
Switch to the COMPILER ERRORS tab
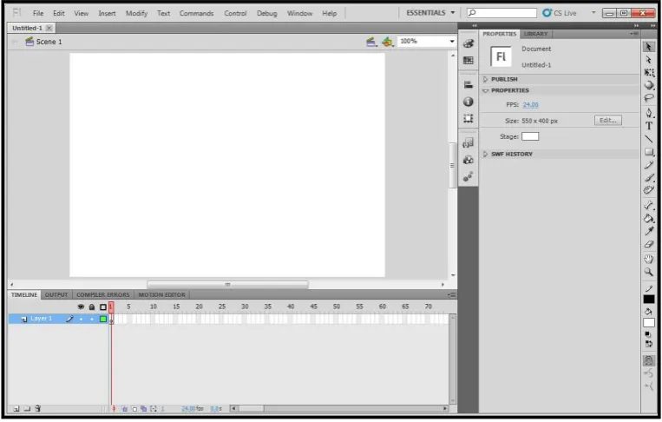click(103, 294)
